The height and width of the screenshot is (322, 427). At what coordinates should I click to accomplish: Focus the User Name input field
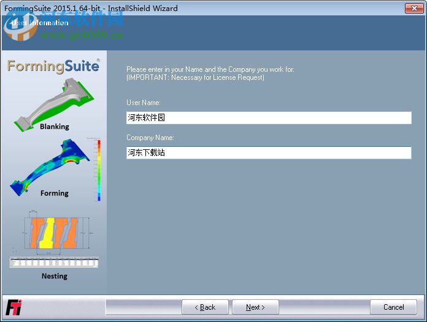coord(269,118)
